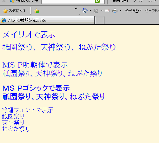Open the home button dropdown arrow
The image size is (159, 143).
(90, 11)
